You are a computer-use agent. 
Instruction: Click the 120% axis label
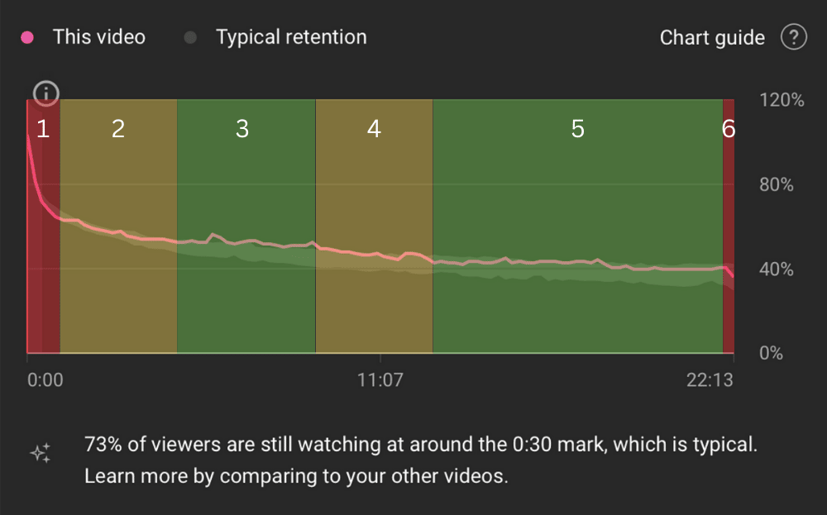tap(782, 100)
